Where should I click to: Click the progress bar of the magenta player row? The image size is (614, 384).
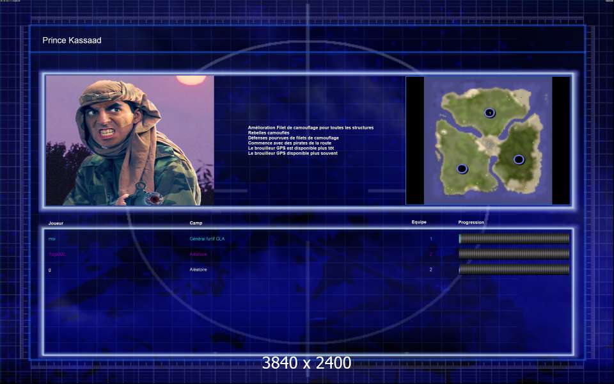pyautogui.click(x=514, y=254)
